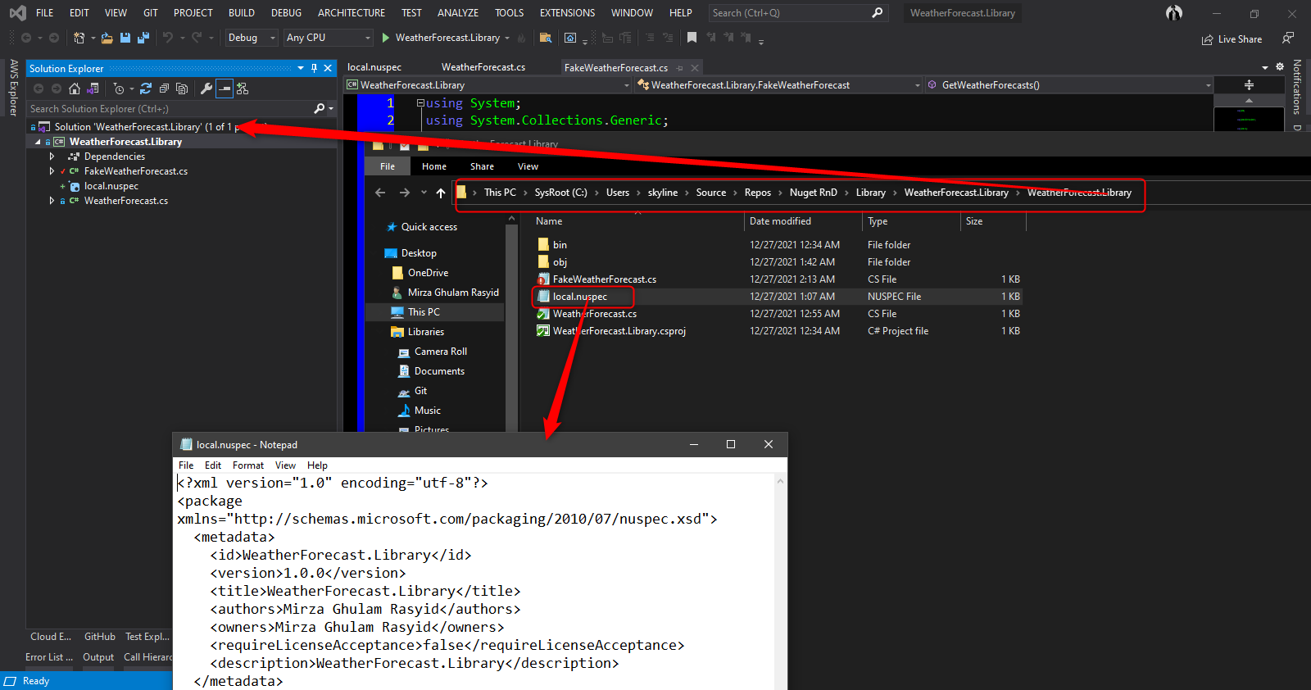Open the Error List panel tab

pyautogui.click(x=49, y=657)
